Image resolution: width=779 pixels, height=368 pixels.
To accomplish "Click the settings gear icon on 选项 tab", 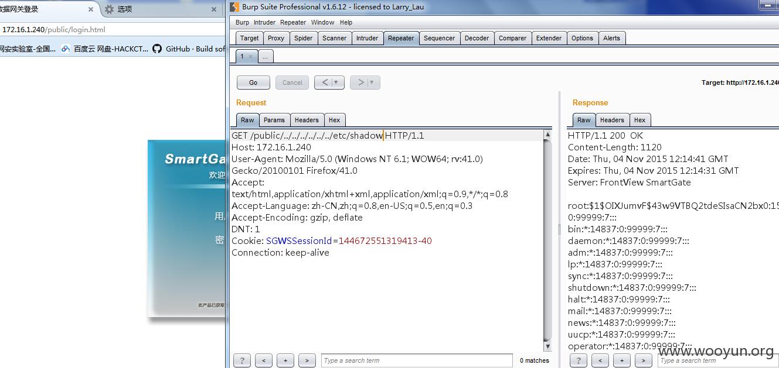I will coord(109,9).
